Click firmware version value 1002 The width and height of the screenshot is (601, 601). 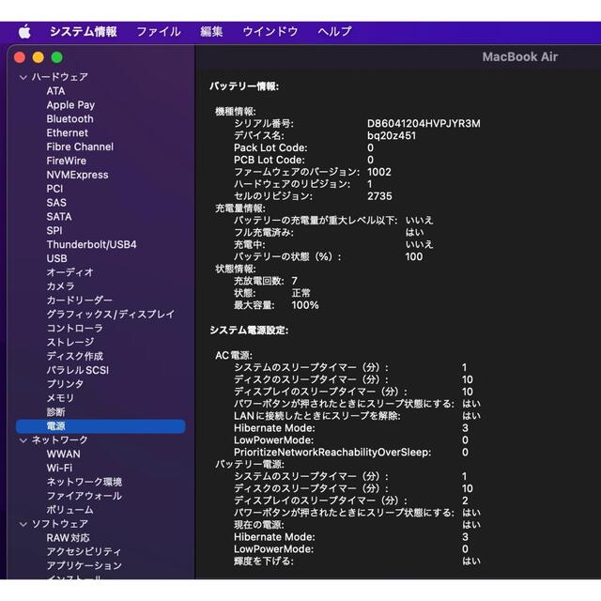tap(379, 172)
